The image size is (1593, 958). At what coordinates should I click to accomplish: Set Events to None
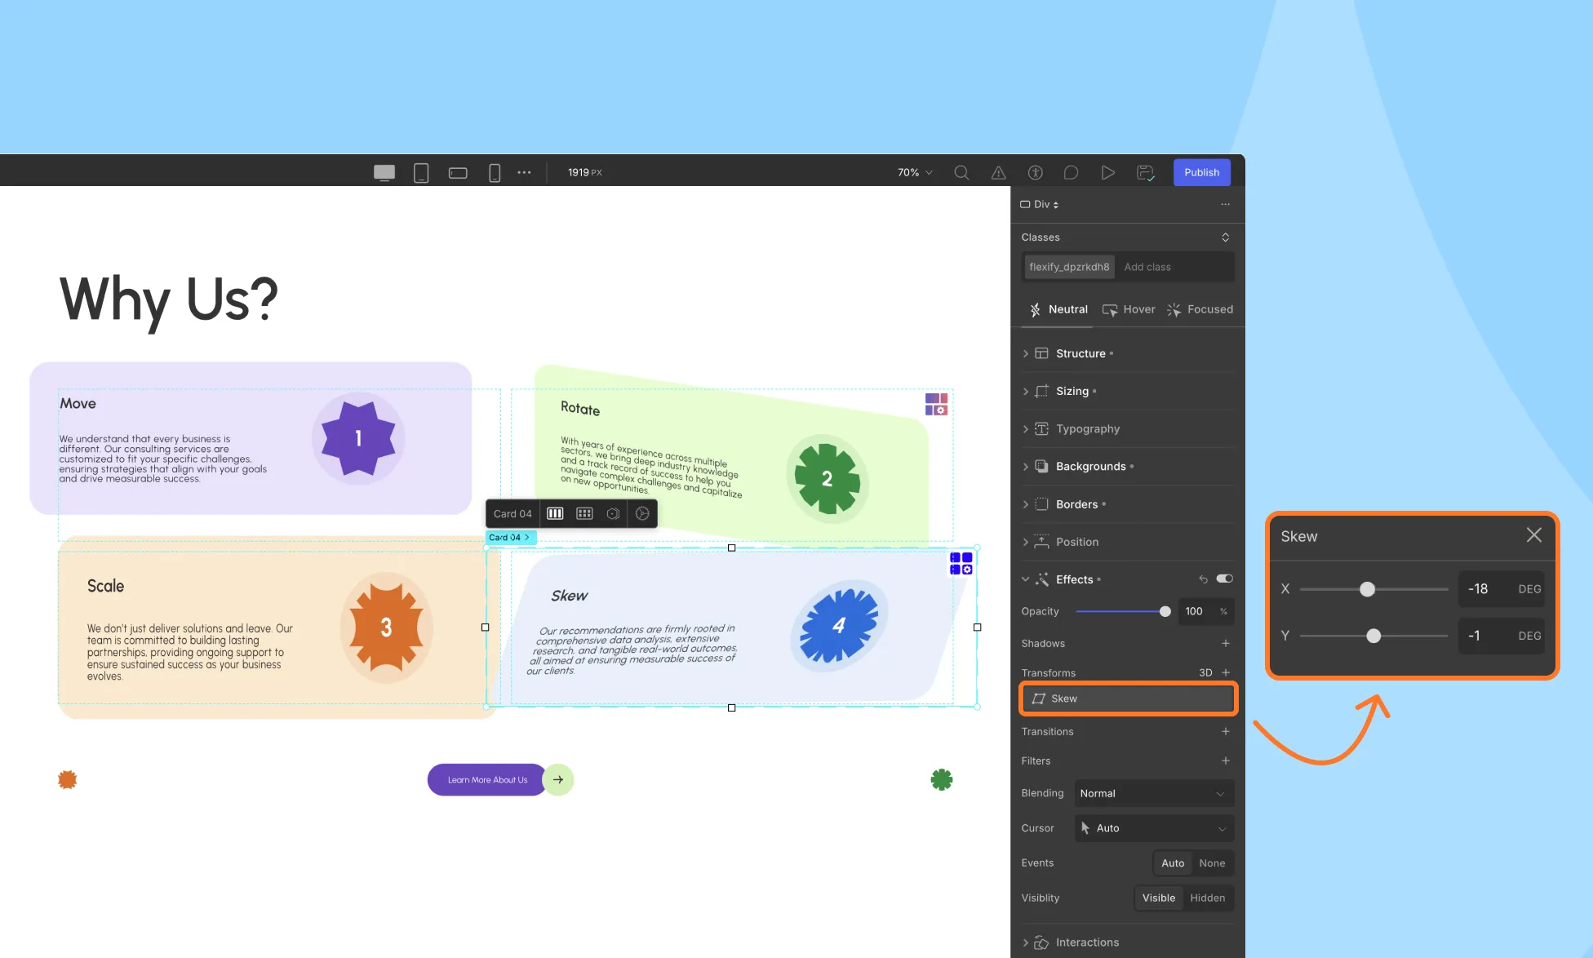(x=1212, y=863)
